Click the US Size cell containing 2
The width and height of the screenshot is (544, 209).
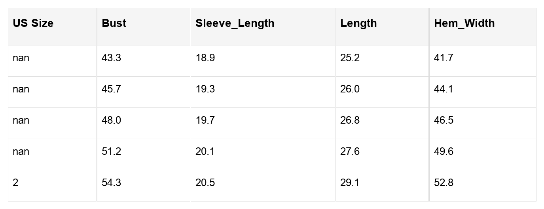(x=15, y=183)
